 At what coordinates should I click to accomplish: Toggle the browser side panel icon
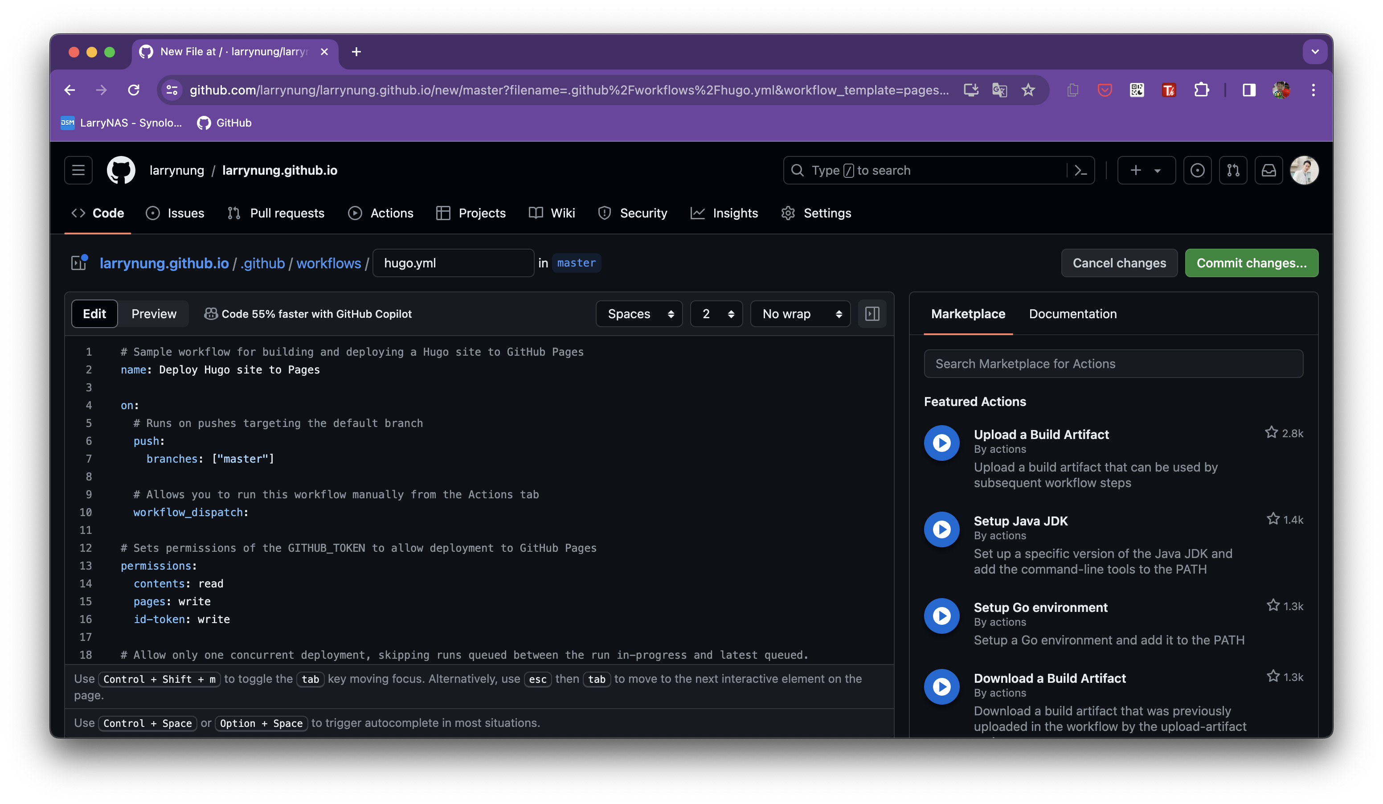1249,90
